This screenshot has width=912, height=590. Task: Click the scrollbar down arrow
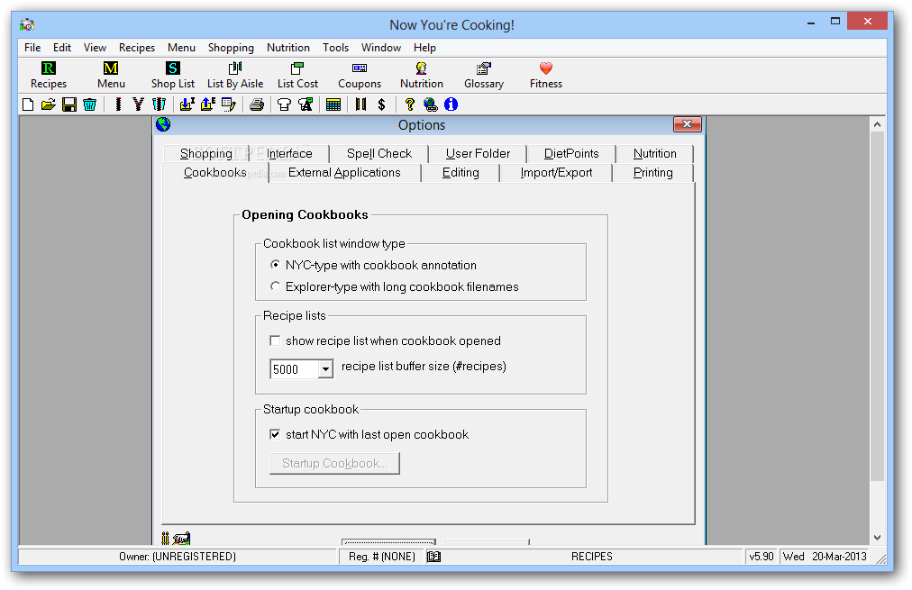point(877,538)
